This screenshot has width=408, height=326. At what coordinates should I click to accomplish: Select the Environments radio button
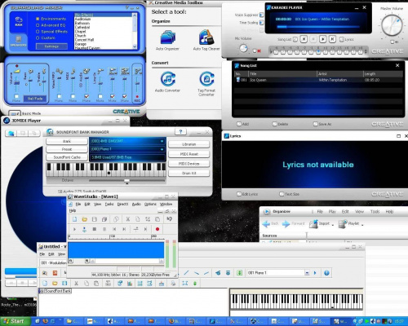pyautogui.click(x=38, y=19)
